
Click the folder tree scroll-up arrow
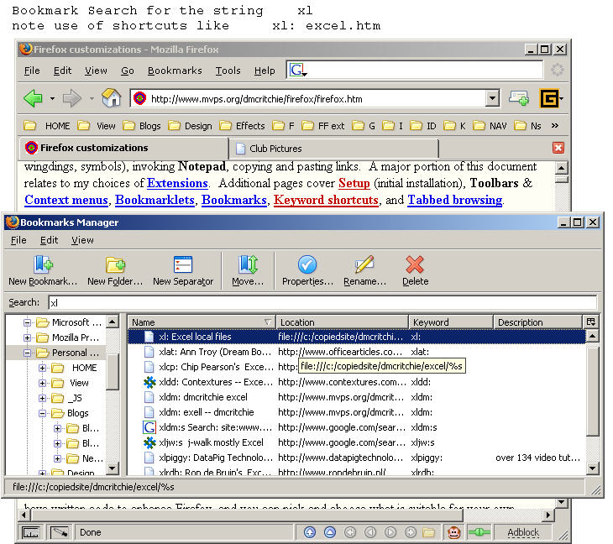[113, 322]
